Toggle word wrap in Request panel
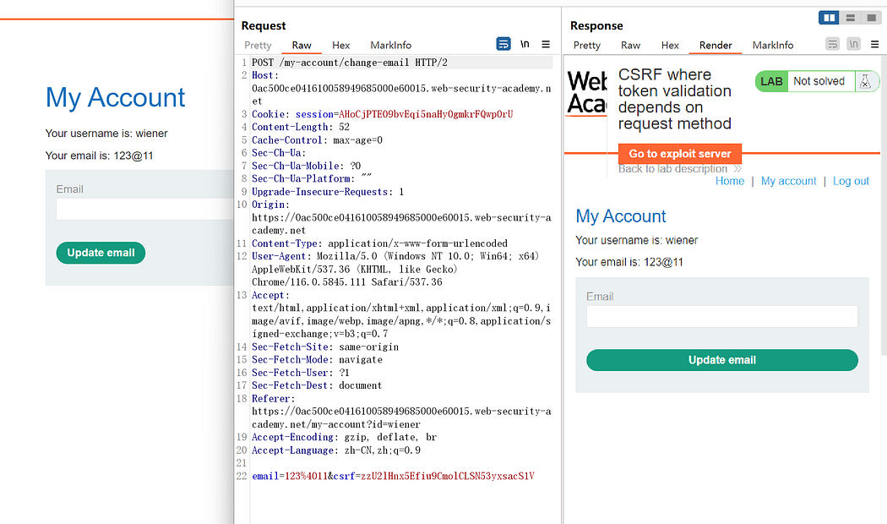 [x=503, y=44]
